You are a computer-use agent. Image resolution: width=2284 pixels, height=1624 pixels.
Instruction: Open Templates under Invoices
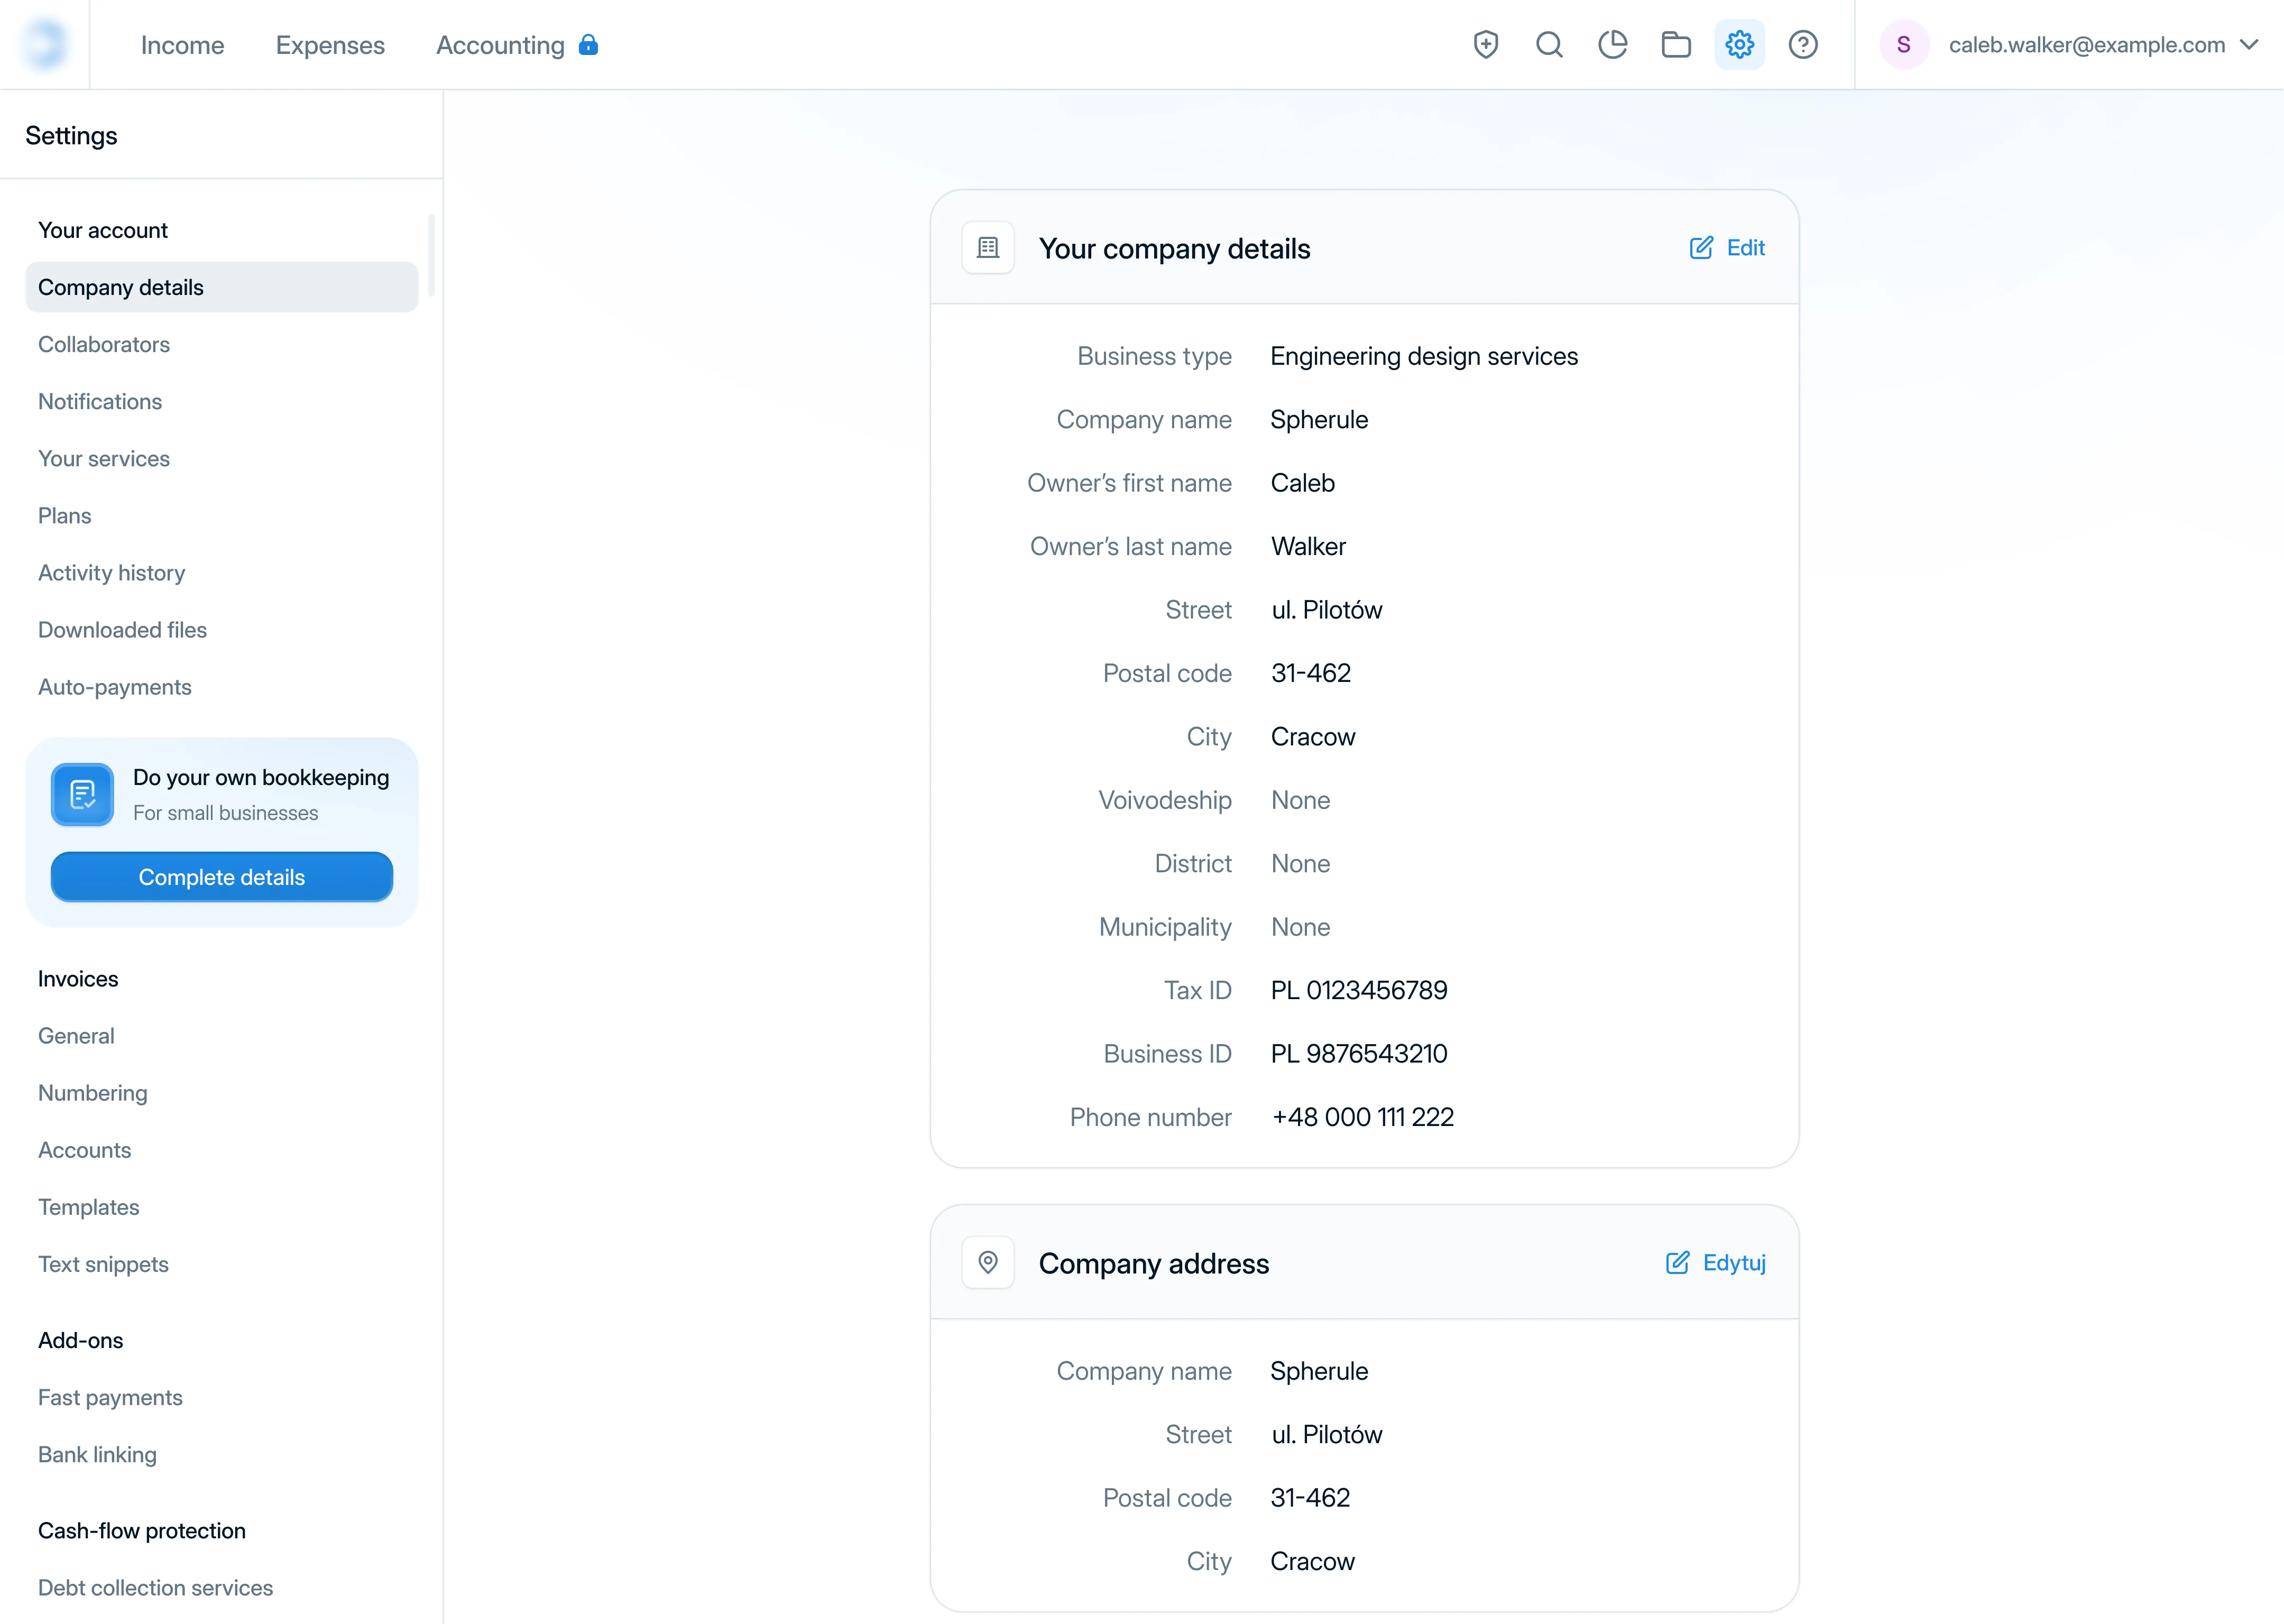tap(88, 1207)
